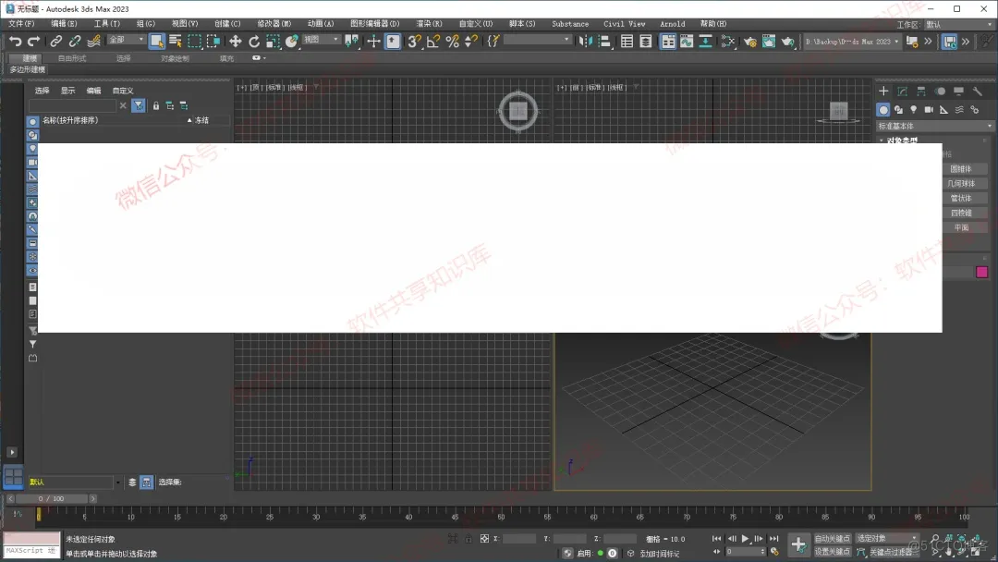Image resolution: width=998 pixels, height=562 pixels.
Task: Choose the rectangular selection region tool
Action: point(194,42)
